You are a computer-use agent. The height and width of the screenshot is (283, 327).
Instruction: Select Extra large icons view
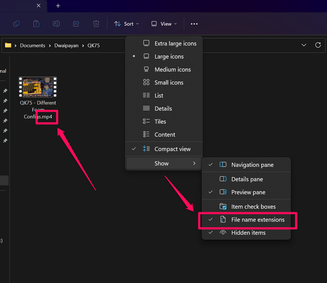tap(176, 43)
